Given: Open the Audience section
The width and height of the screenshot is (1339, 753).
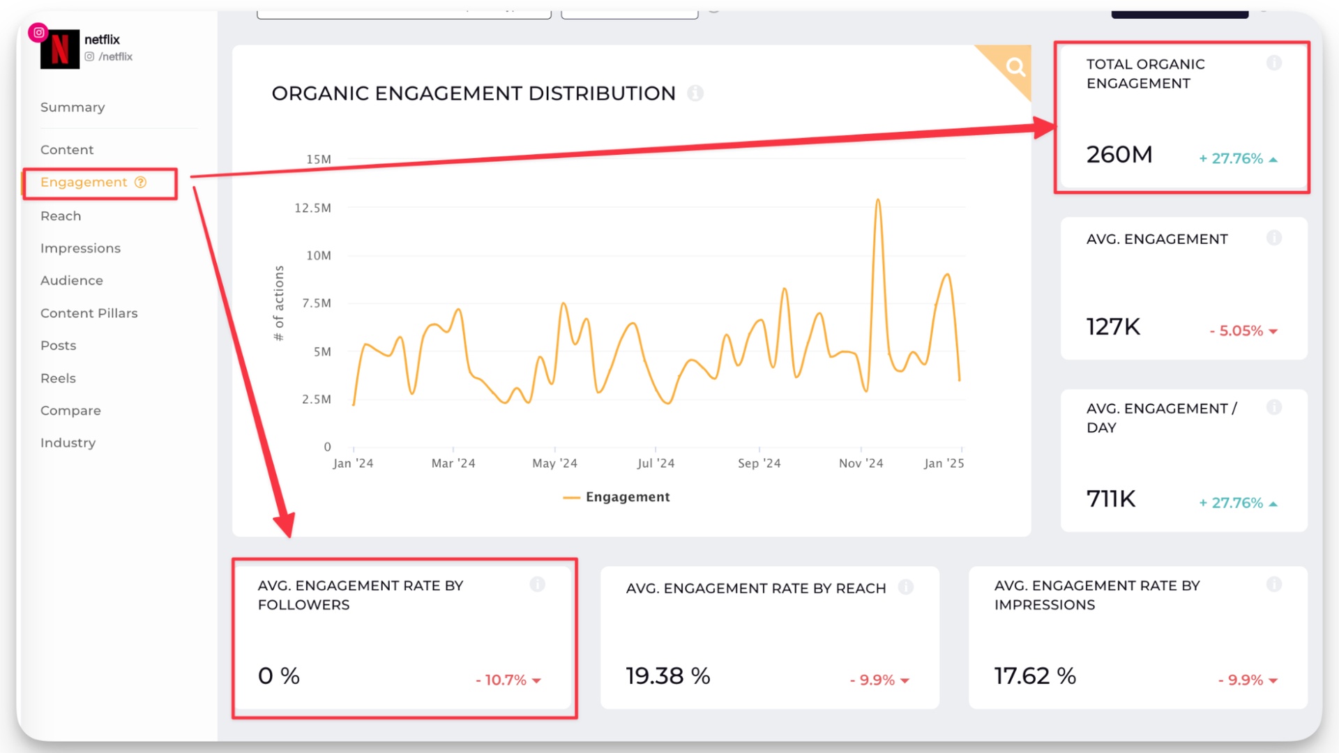Looking at the screenshot, I should click(x=72, y=280).
